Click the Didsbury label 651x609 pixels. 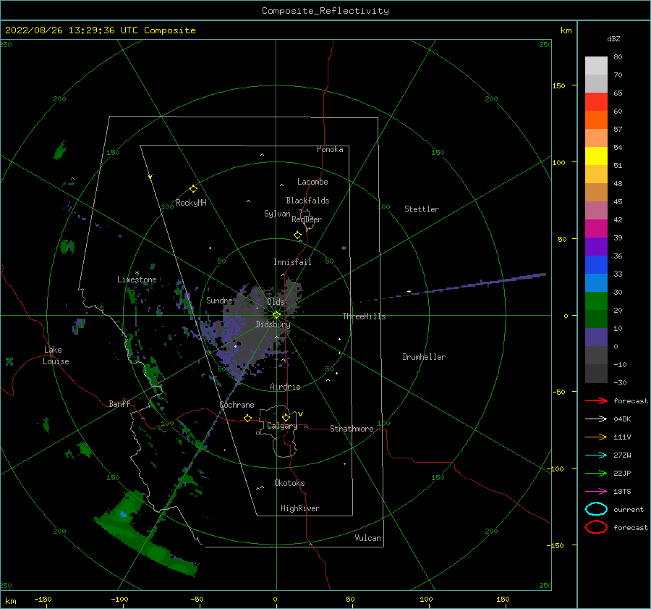[x=273, y=324]
